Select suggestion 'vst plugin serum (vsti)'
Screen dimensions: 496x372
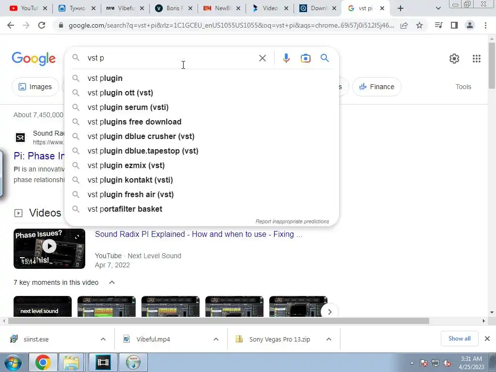[201, 107]
